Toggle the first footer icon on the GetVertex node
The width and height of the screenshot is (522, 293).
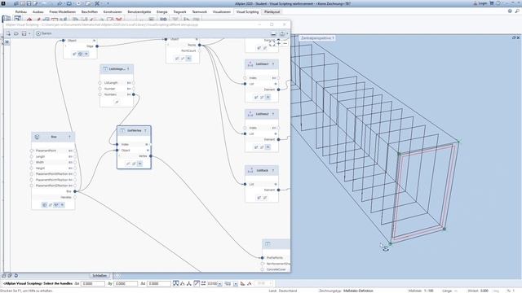[128, 164]
